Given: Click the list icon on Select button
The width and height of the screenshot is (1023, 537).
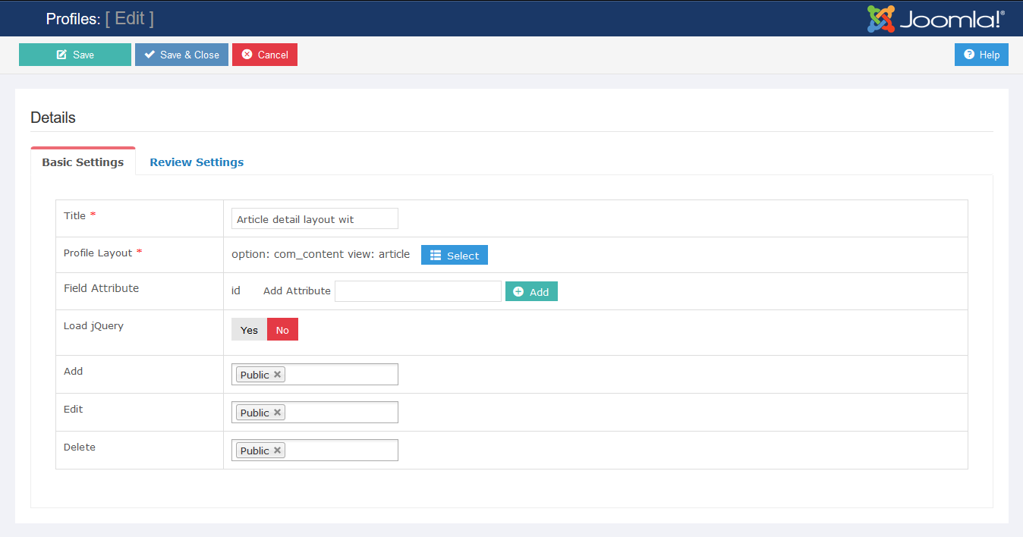Looking at the screenshot, I should [436, 256].
